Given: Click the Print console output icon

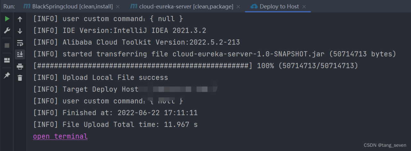Looking at the screenshot, I should click(20, 66).
